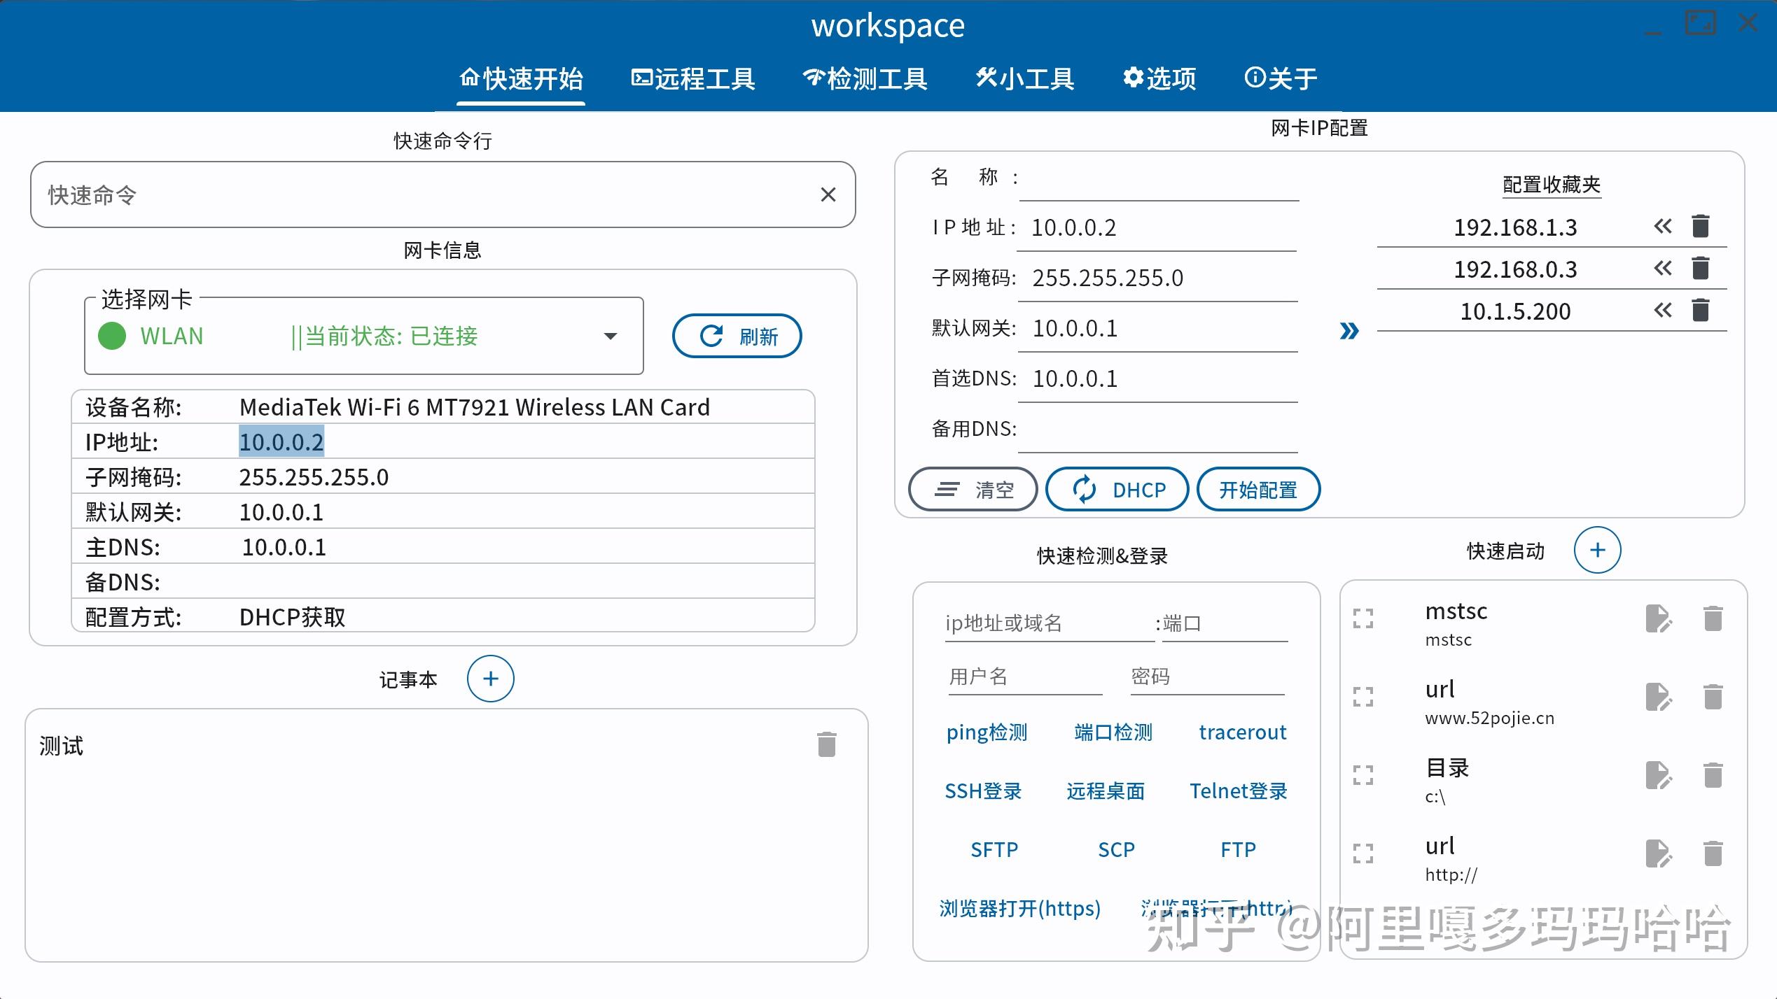Open the 检测工具 tab
The height and width of the screenshot is (999, 1777).
(x=865, y=78)
